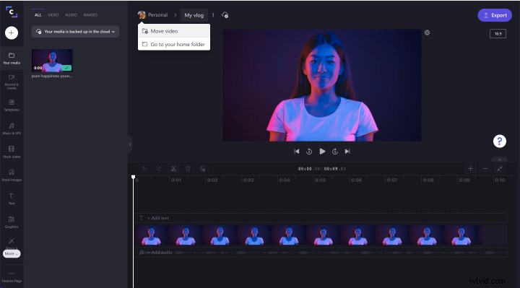The width and height of the screenshot is (520, 288).
Task: Collapse the chevron below the help button
Action: [x=500, y=160]
